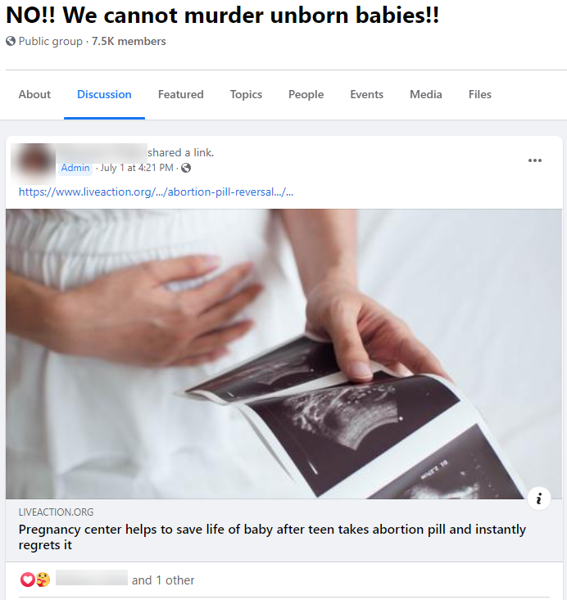Switch to the Media tab
Viewport: 567px width, 600px height.
[426, 94]
